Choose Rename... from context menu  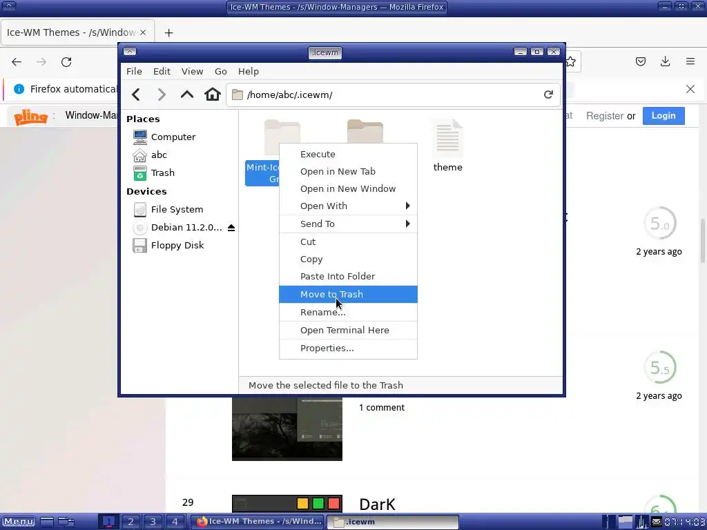point(348,313)
